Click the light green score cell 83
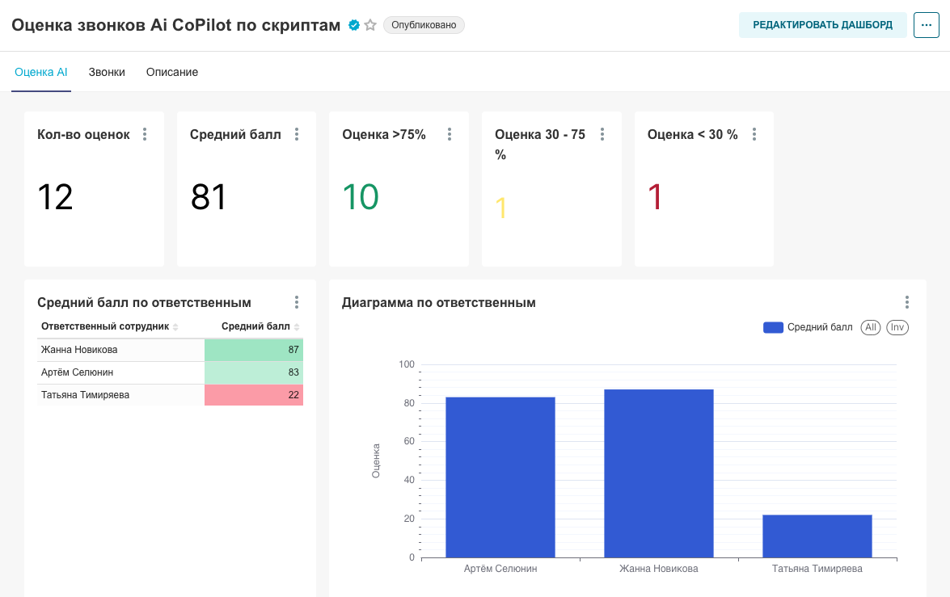 [x=254, y=372]
